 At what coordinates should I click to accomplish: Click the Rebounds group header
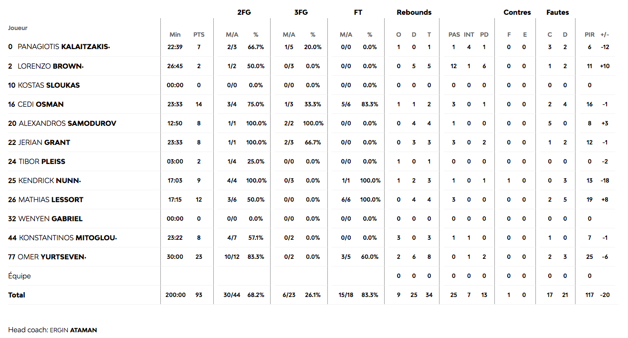pyautogui.click(x=414, y=13)
